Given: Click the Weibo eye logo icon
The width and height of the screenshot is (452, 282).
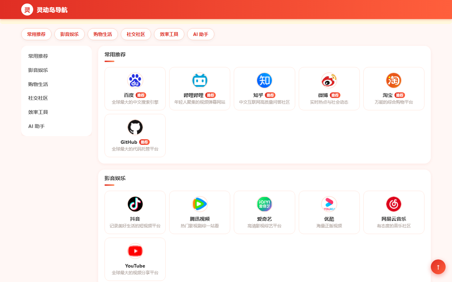Looking at the screenshot, I should coord(329,80).
